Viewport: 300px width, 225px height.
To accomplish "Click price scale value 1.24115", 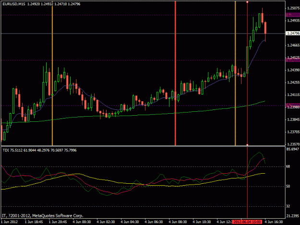I will click(293, 95).
